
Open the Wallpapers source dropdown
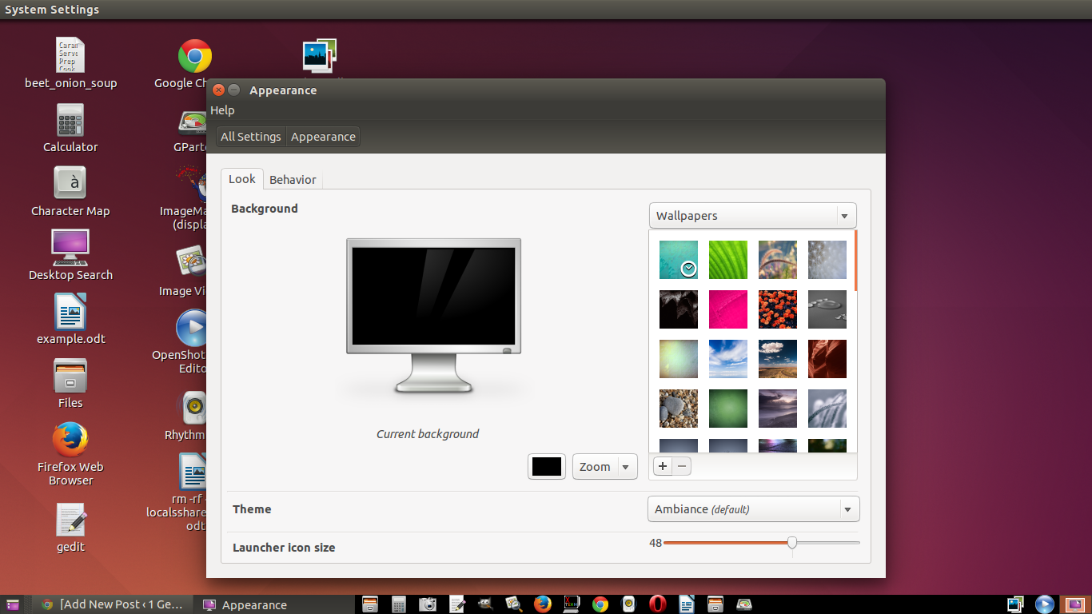[752, 216]
